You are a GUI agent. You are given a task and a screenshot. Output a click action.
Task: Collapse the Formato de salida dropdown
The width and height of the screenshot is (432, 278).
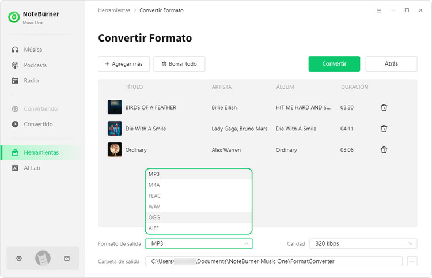tap(199, 243)
